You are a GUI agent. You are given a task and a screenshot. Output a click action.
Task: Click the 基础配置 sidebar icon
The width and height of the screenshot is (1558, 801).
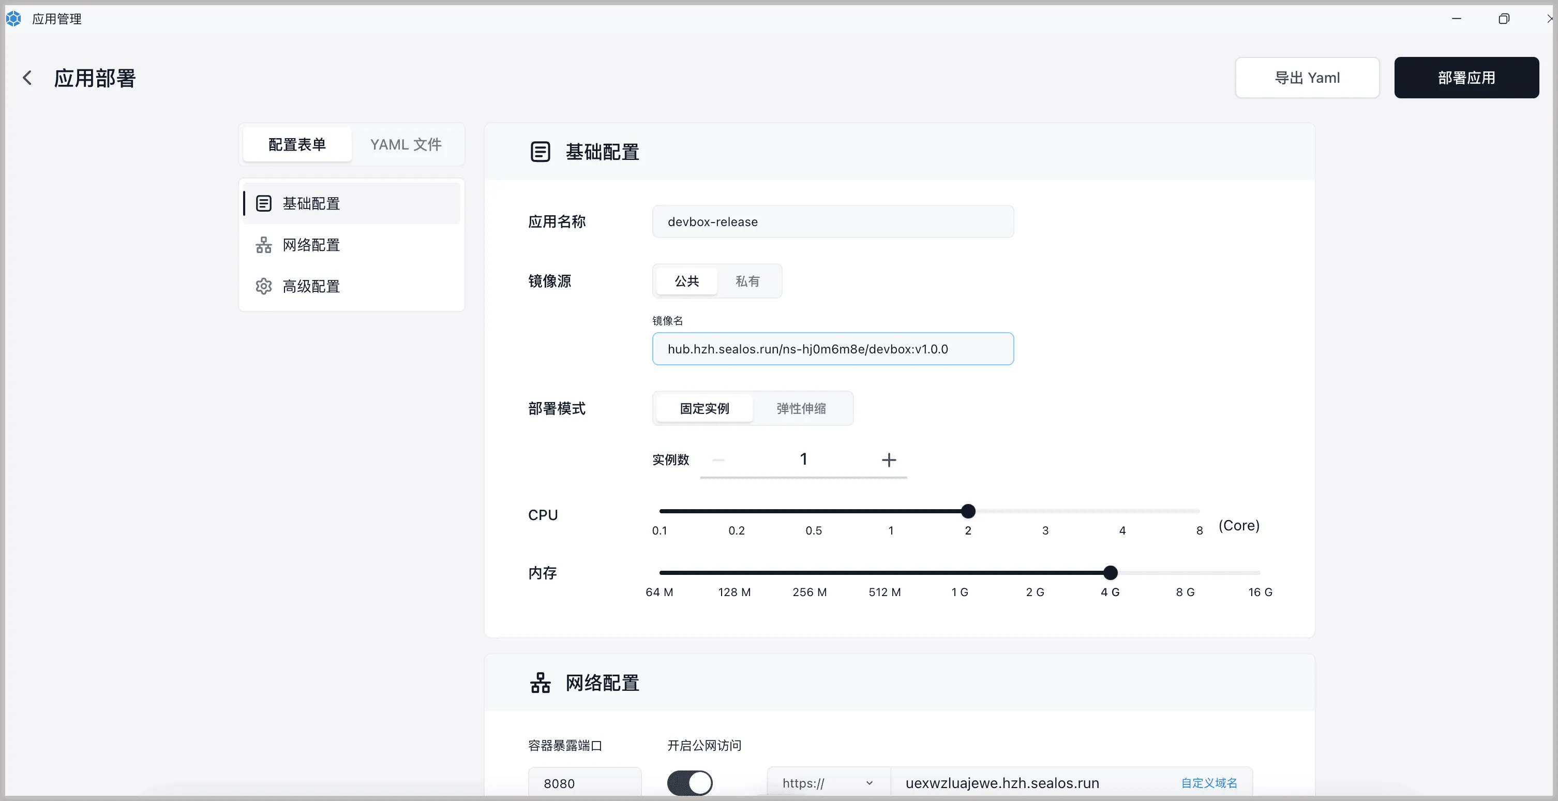(264, 203)
